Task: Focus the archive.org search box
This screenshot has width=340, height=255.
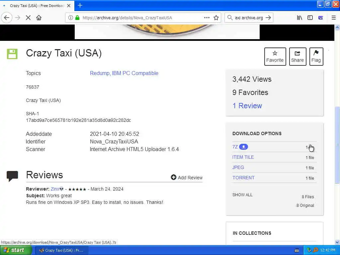Action: 249,18
